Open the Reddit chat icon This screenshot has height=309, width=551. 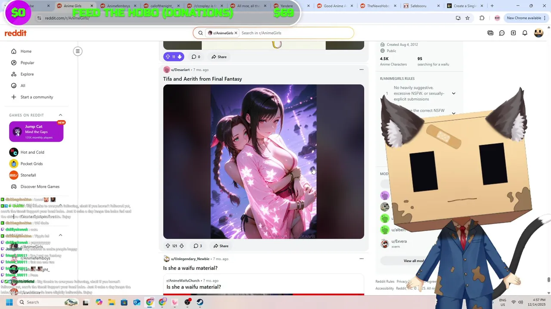tap(502, 33)
